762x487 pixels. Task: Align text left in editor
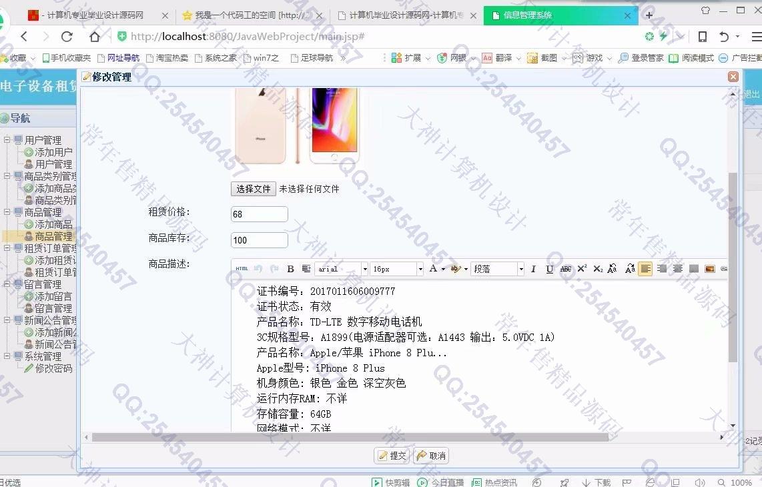pyautogui.click(x=645, y=269)
